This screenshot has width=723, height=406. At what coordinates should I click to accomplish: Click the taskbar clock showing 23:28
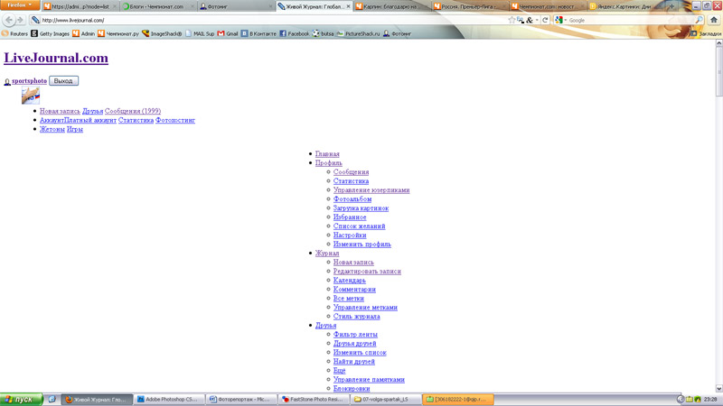pyautogui.click(x=710, y=399)
